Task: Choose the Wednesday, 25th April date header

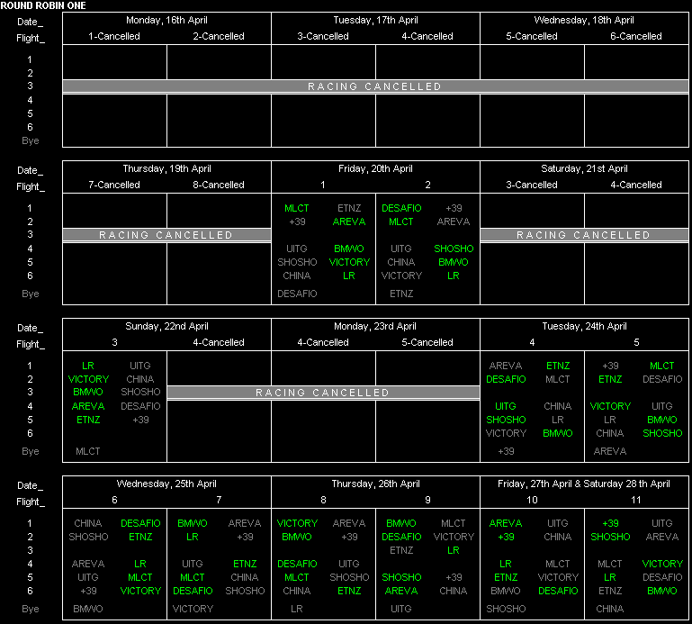Action: click(x=166, y=484)
